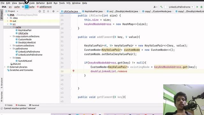
Task: Toggle the Structure side tool window tab
Action: coord(2,83)
